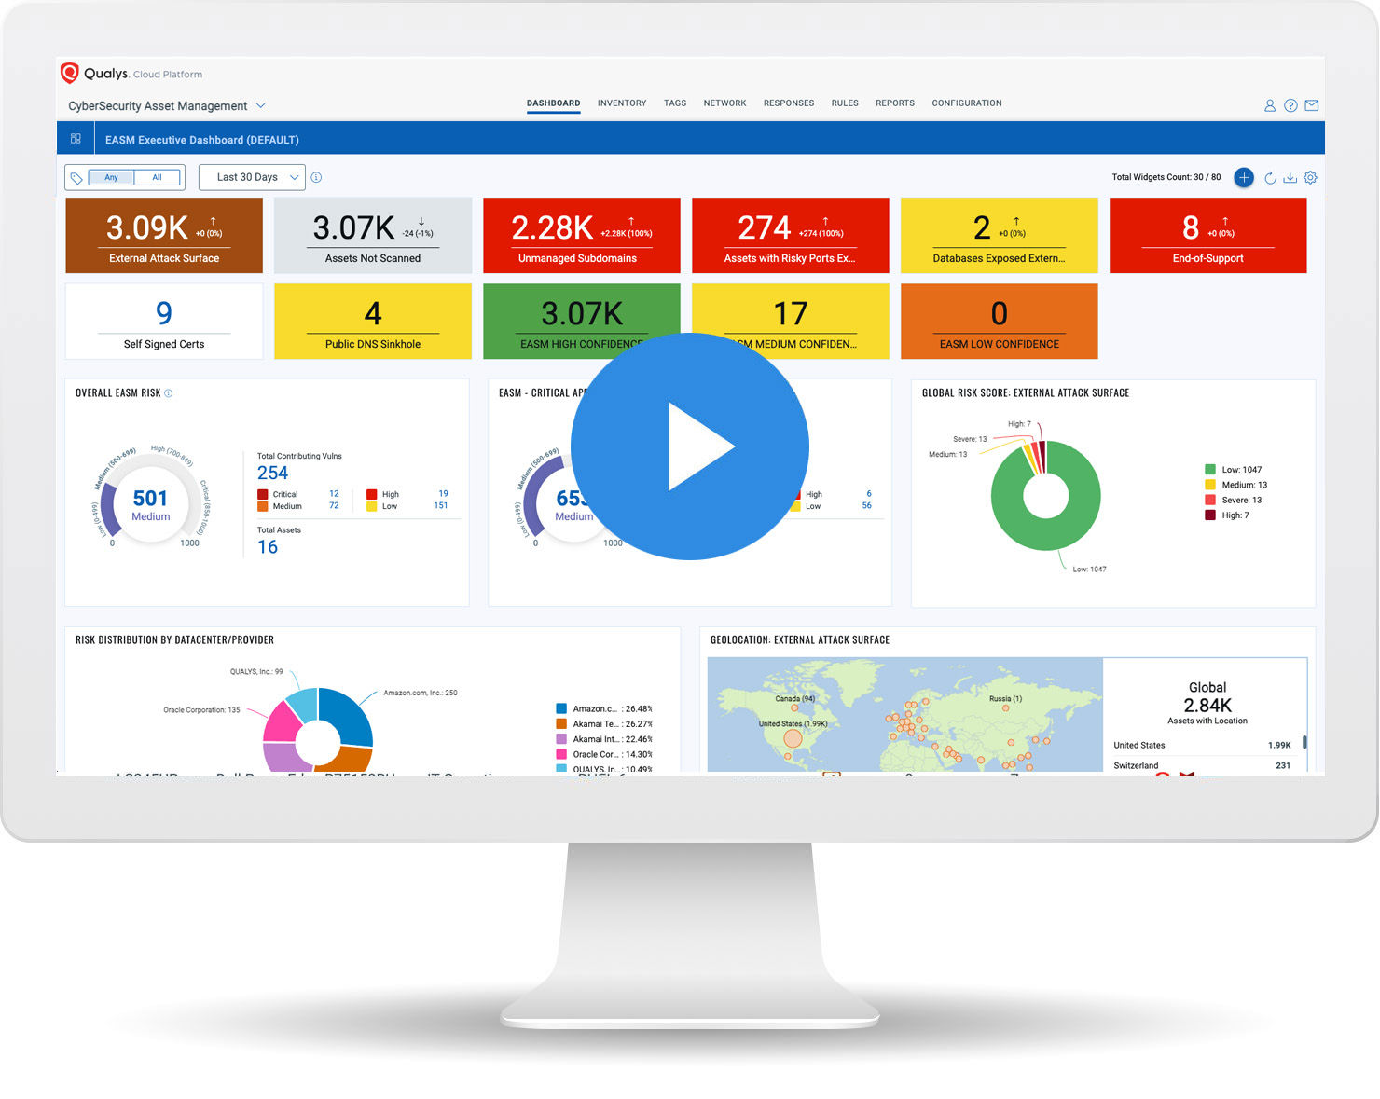Select the All tag filter option
1380x1099 pixels.
tap(157, 177)
